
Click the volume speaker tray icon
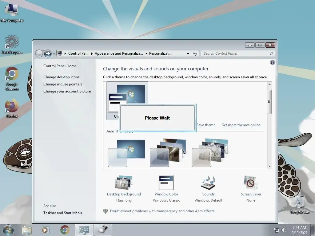[284, 230]
